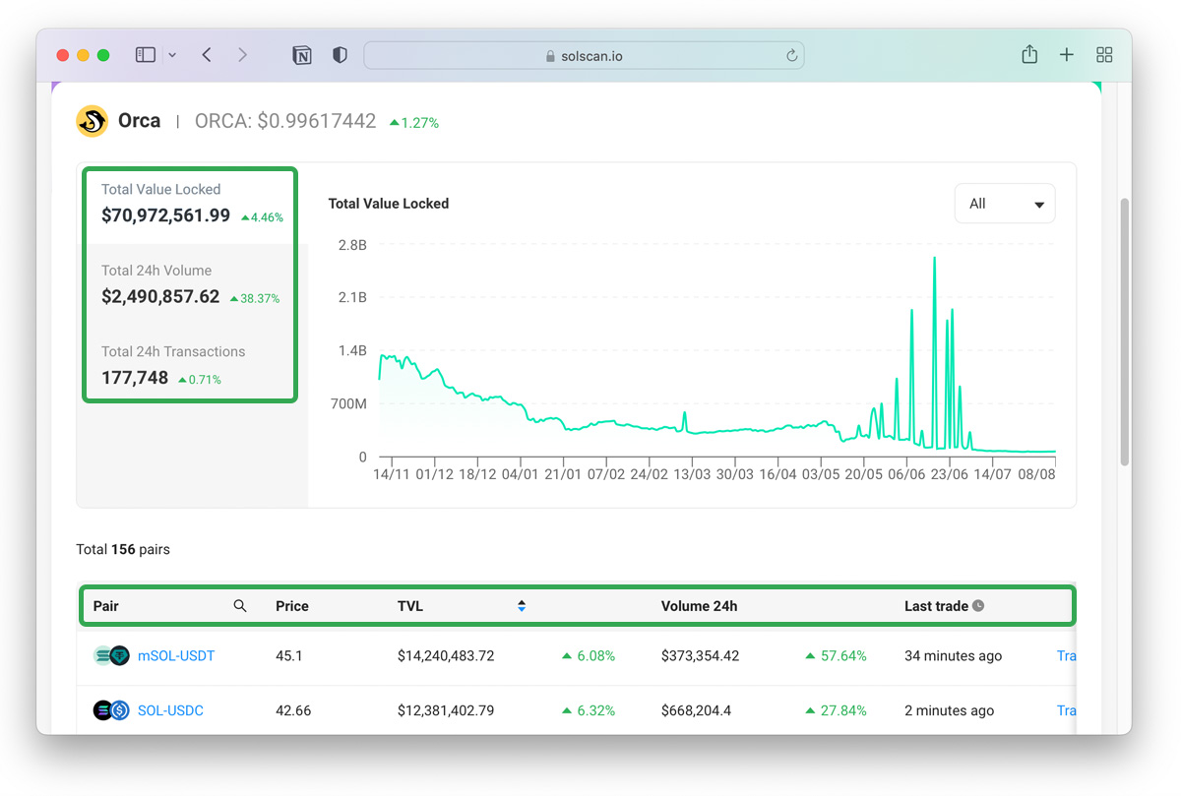Select the Total 24h Volume stat tab
Image resolution: width=1181 pixels, height=796 pixels.
tap(191, 284)
